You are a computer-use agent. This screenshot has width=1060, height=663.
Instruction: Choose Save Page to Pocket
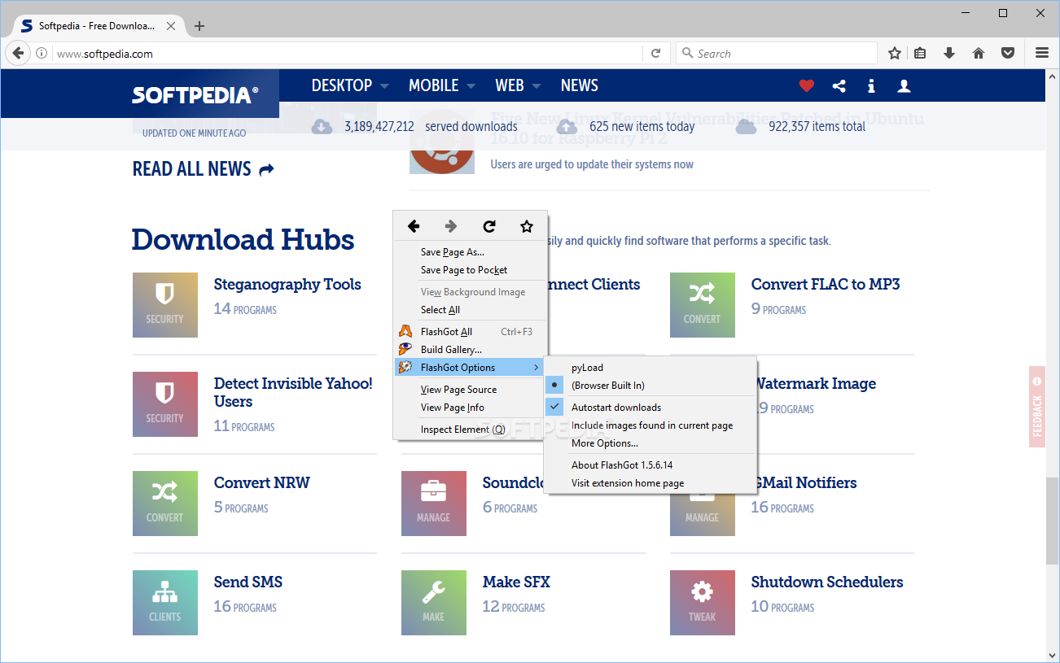click(470, 270)
